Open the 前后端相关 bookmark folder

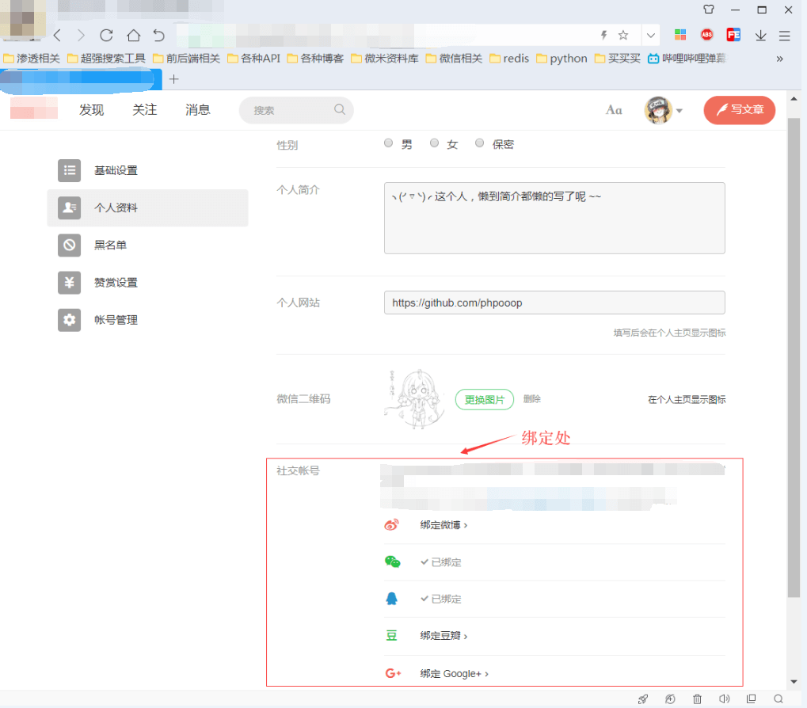186,59
